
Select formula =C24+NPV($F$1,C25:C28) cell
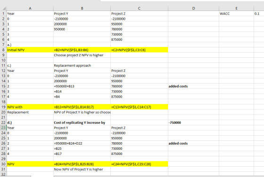[x=139, y=164]
